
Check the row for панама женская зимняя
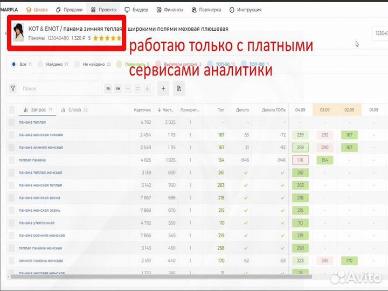pos(12,135)
